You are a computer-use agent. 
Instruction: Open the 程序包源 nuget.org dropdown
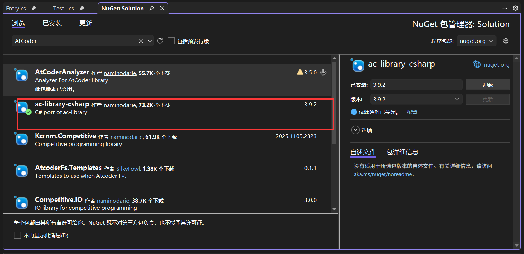tap(477, 41)
